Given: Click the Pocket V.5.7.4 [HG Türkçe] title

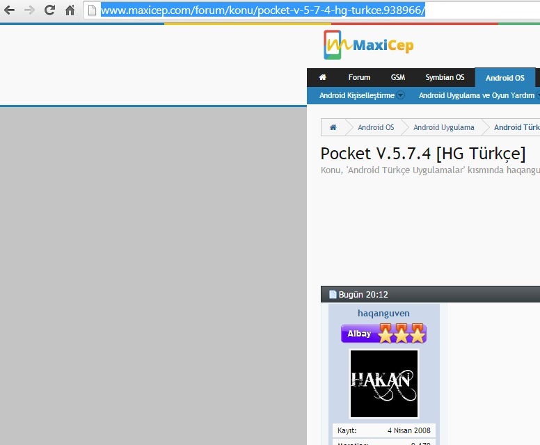Looking at the screenshot, I should (423, 154).
